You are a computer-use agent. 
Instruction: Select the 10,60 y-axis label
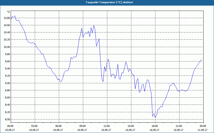click(7, 25)
